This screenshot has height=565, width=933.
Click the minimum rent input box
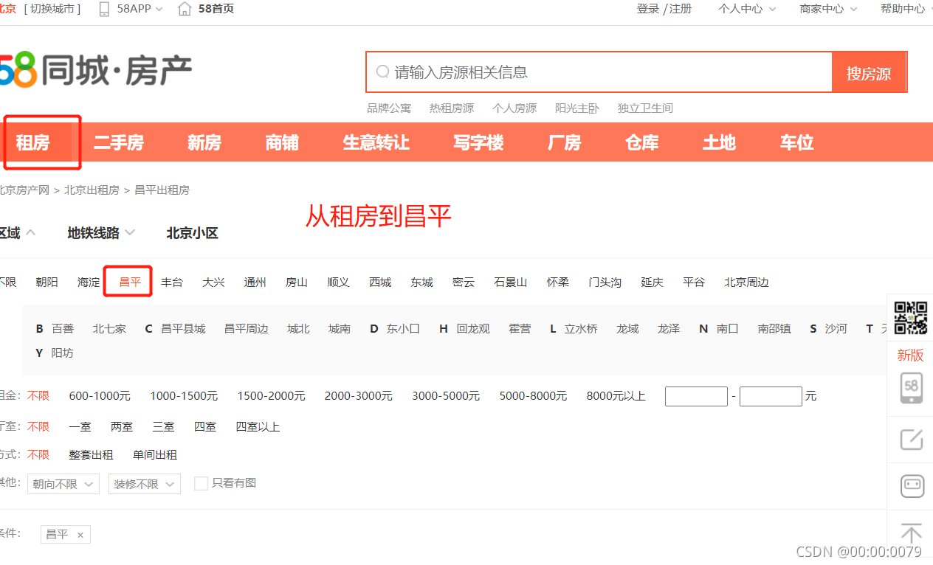click(x=696, y=396)
